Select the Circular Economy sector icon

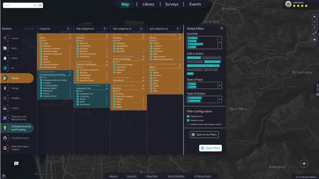tap(5, 138)
